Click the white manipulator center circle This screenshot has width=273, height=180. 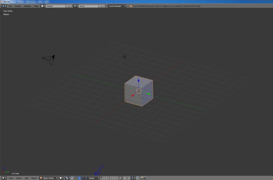pyautogui.click(x=139, y=91)
